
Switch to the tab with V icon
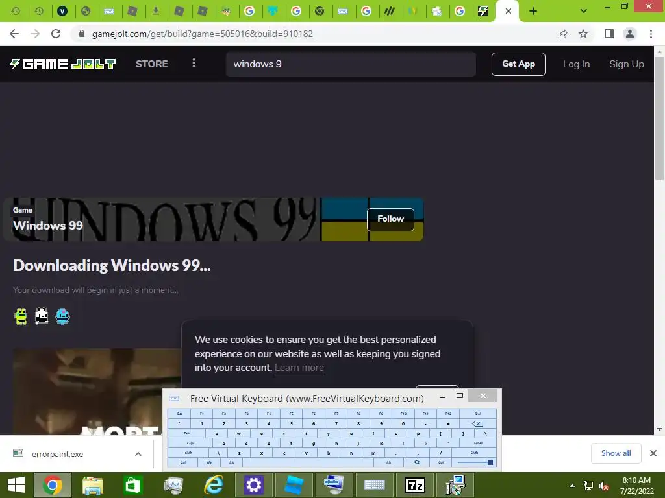[x=62, y=11]
